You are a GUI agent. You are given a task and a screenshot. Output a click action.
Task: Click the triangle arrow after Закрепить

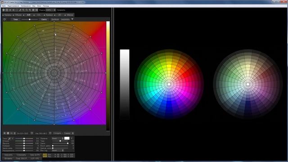pos(72,19)
